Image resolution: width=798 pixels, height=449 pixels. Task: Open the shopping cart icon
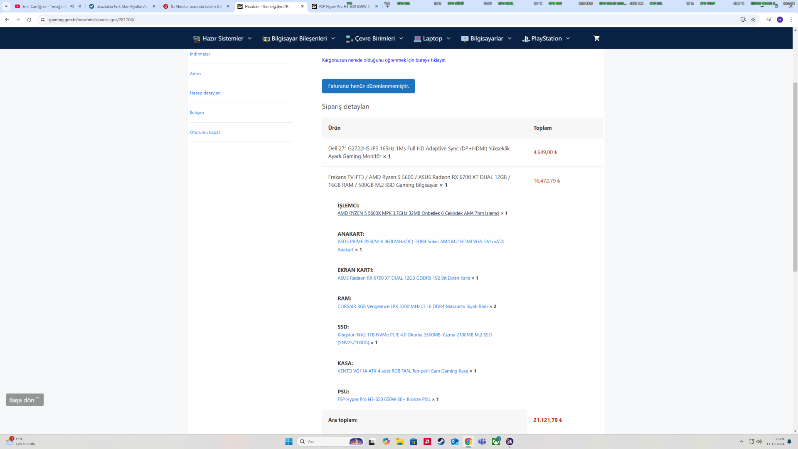click(x=596, y=38)
